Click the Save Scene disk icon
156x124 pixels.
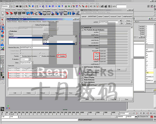21,6
